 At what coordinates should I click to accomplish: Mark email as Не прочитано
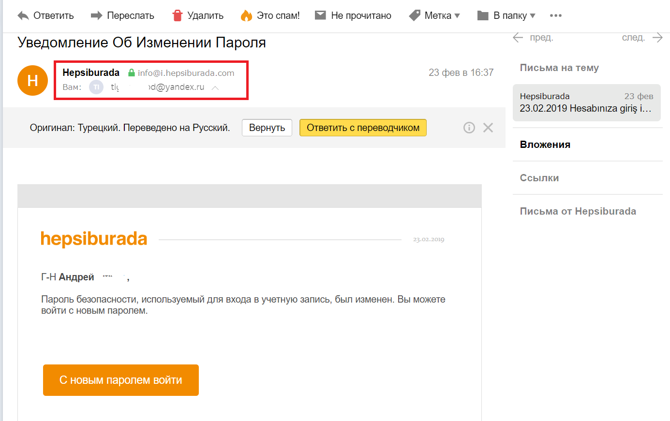pyautogui.click(x=361, y=15)
